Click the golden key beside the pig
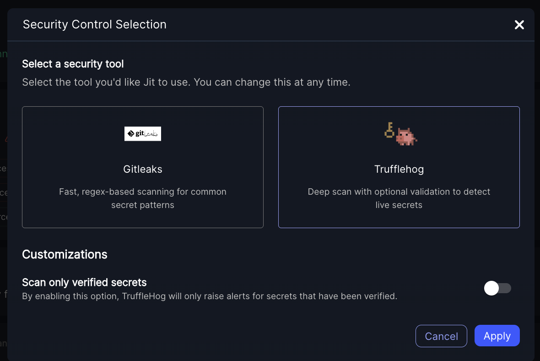 click(x=389, y=130)
